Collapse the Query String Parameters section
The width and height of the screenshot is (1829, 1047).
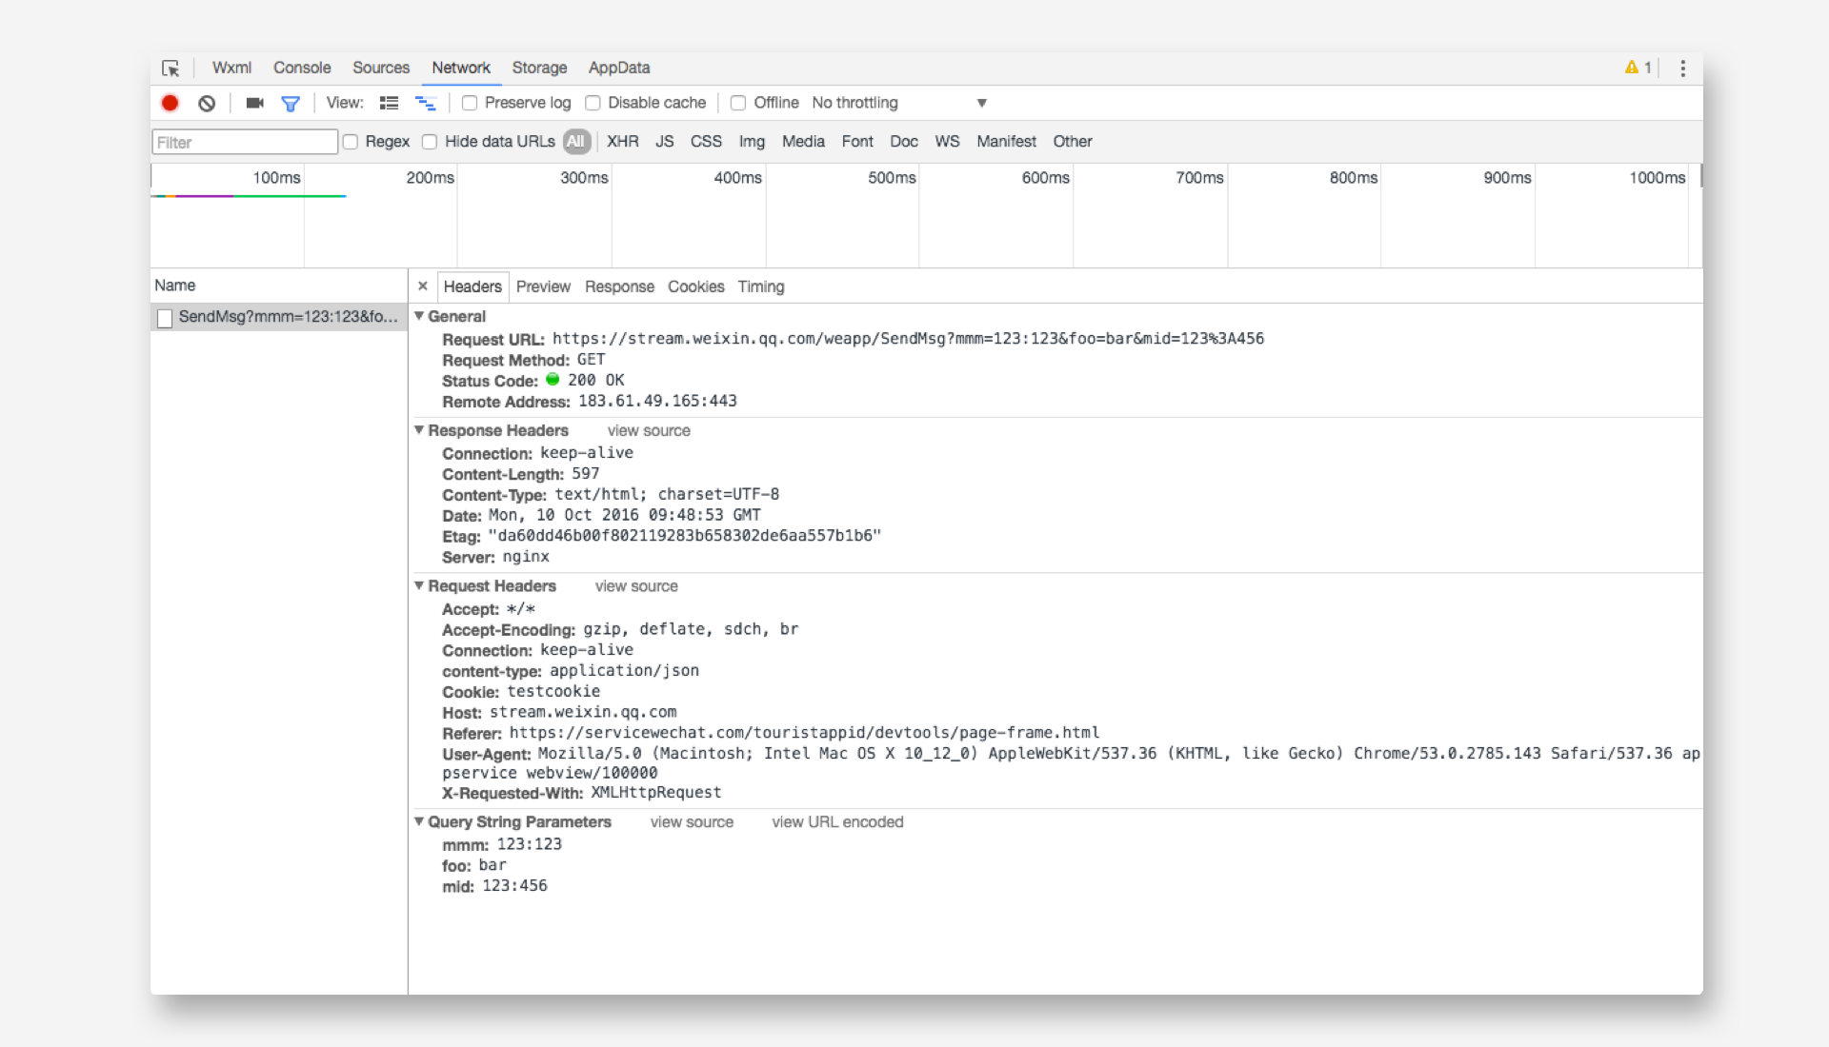421,822
